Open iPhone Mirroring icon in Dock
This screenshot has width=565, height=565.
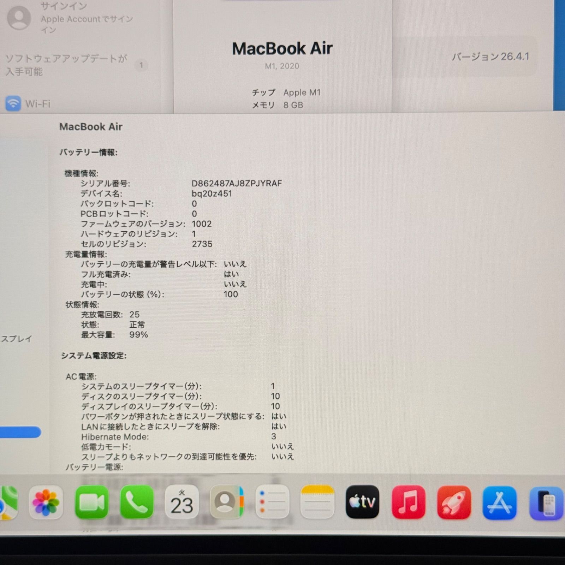(x=546, y=503)
